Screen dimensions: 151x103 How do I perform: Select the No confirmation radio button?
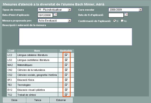point(122,21)
